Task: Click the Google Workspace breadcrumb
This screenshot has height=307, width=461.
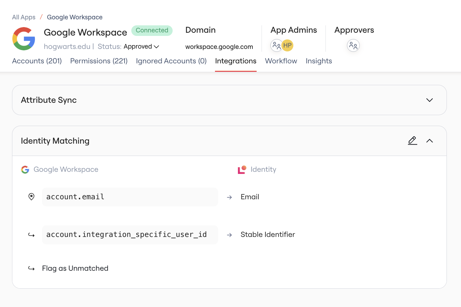Action: 75,17
